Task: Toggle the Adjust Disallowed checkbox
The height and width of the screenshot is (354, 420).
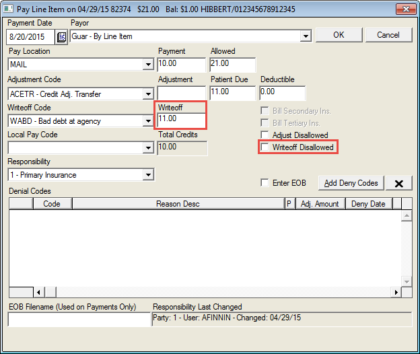Action: pos(266,135)
